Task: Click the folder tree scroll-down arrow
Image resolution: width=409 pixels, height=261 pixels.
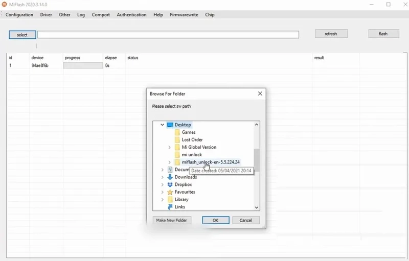Action: tap(257, 207)
